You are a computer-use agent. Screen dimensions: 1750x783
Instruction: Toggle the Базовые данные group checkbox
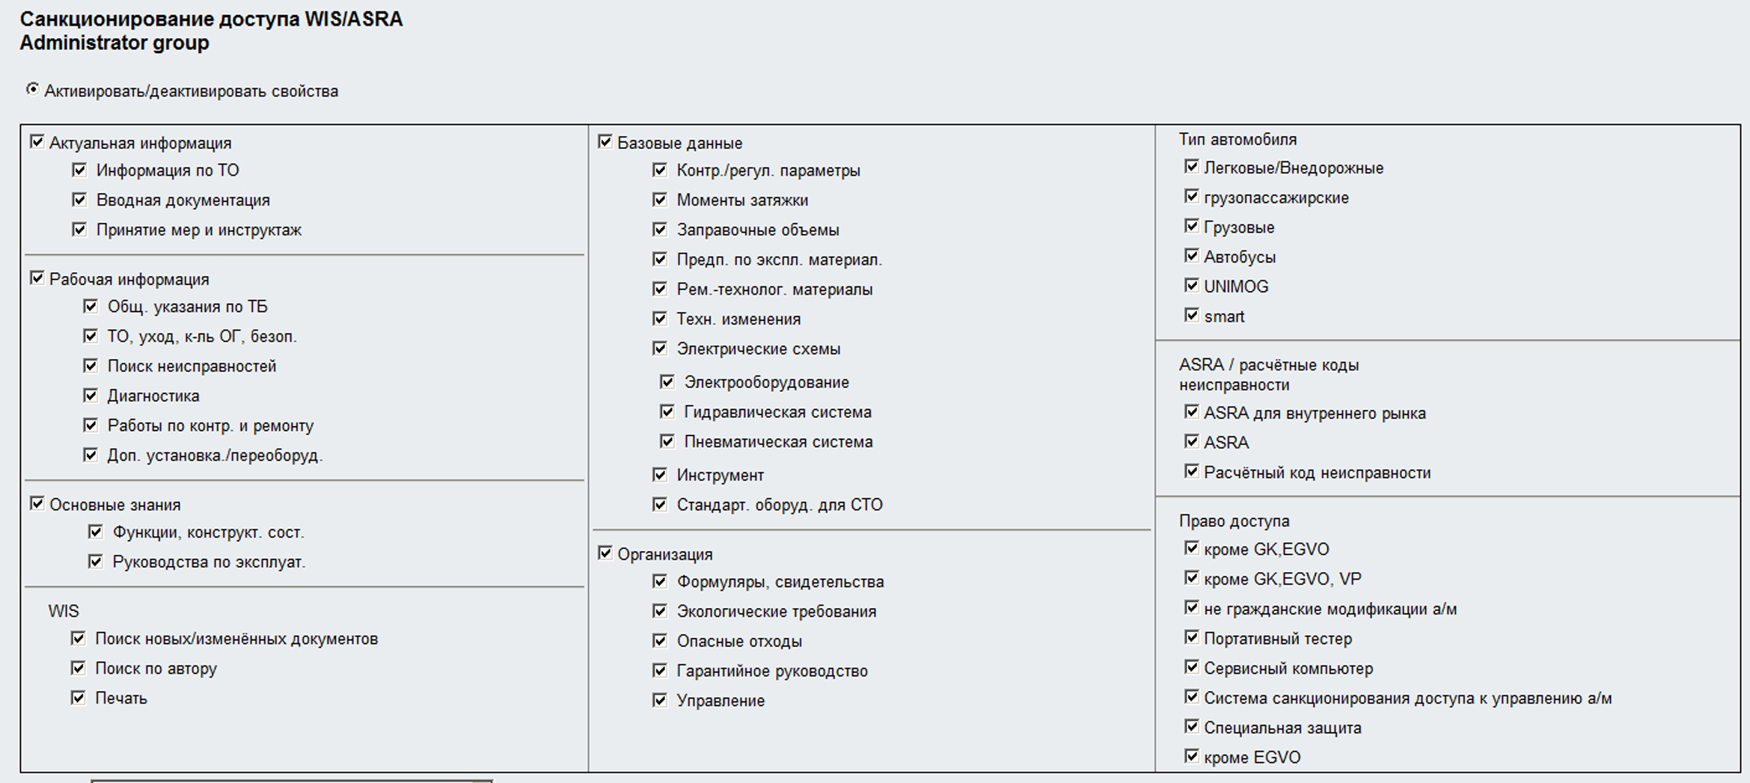point(605,141)
